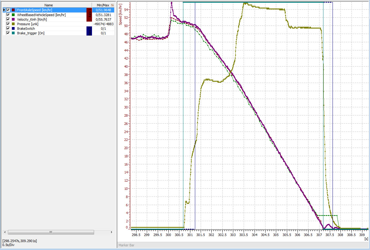Uncheck the Pressure signal checkbox
Image resolution: width=370 pixels, height=250 pixels.
(8, 24)
